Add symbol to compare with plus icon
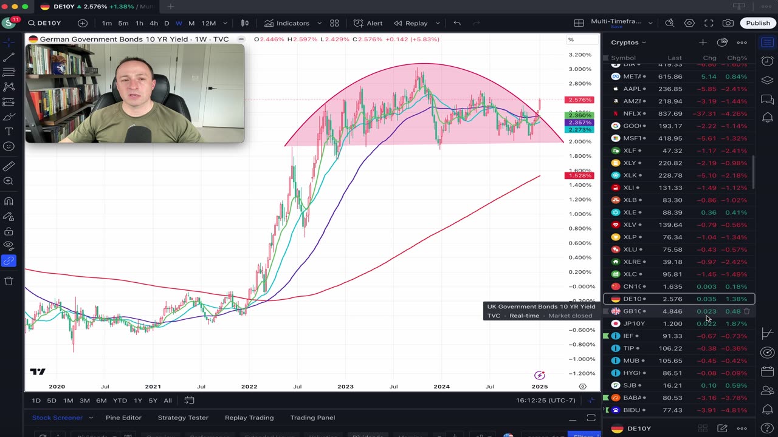778x437 pixels. coord(82,23)
